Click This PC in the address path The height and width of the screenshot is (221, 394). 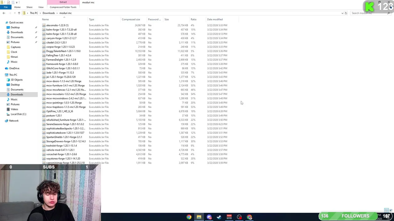(34, 13)
